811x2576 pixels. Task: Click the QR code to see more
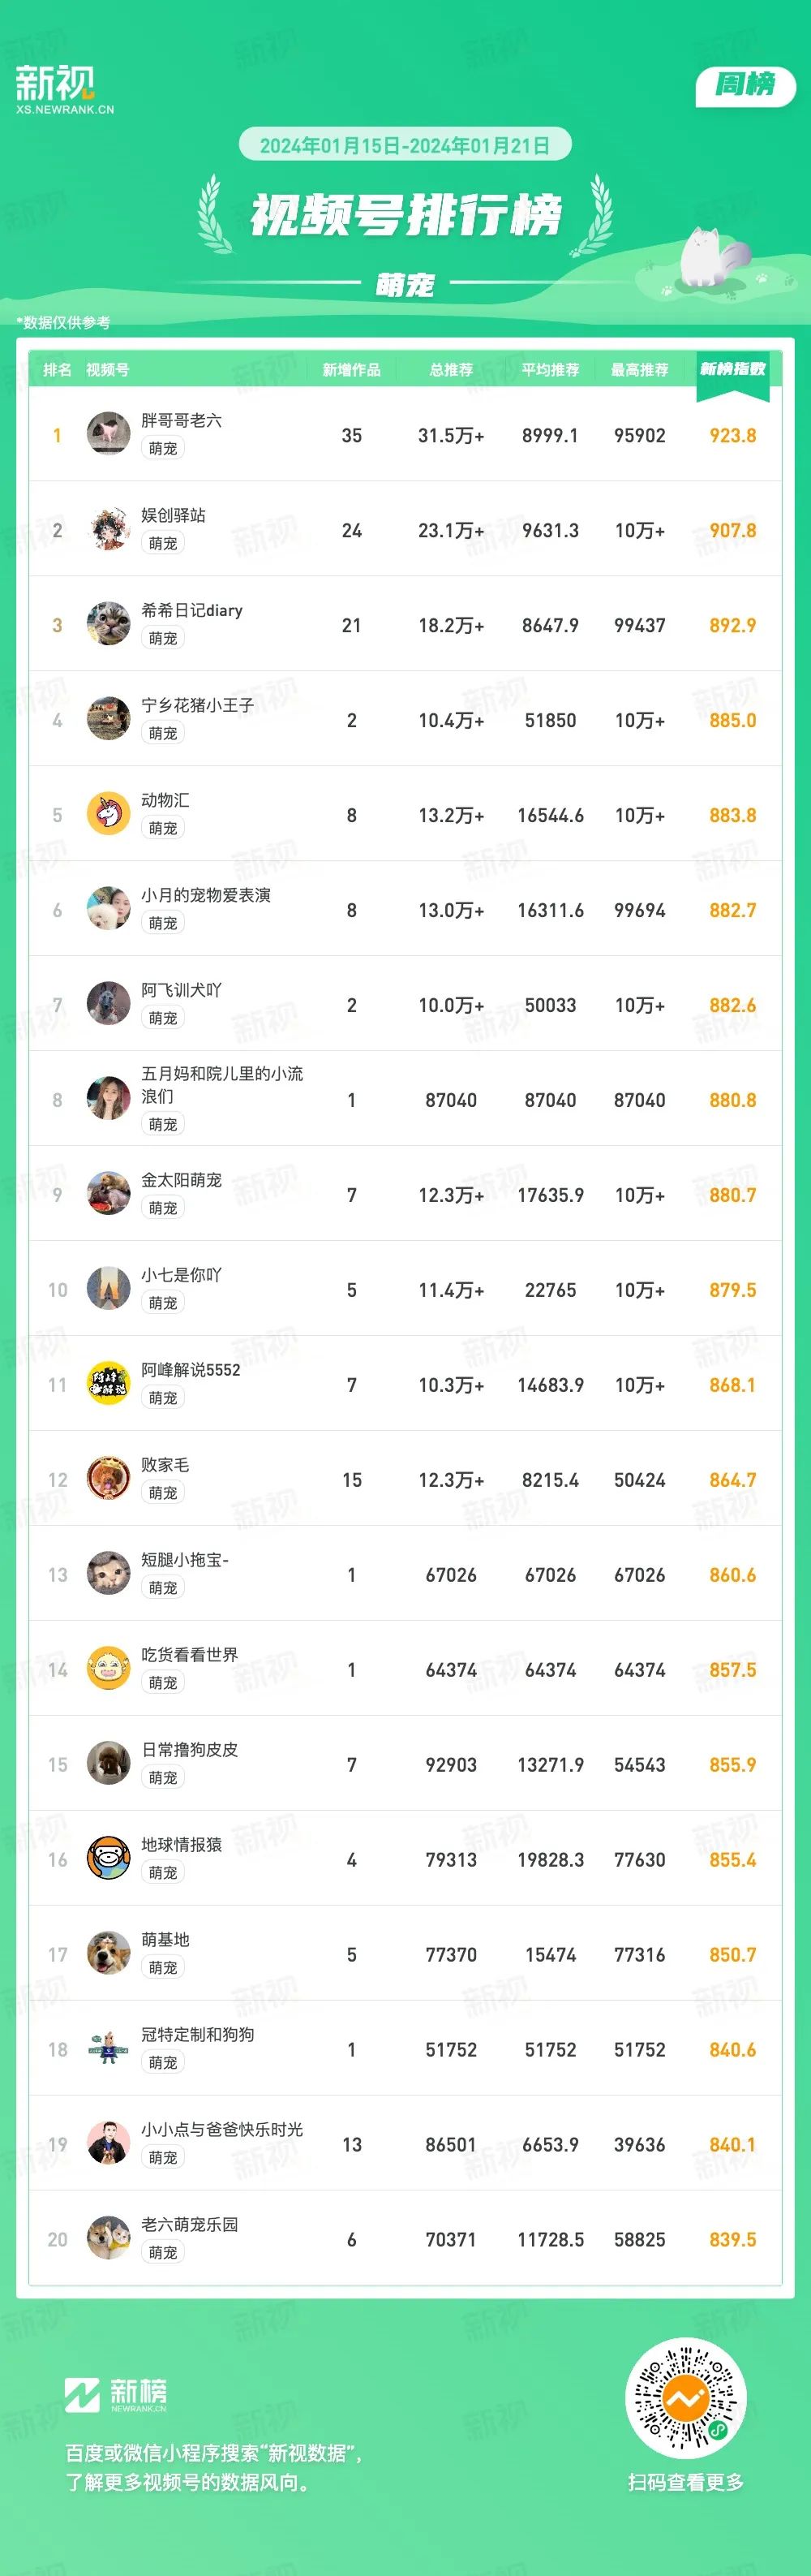click(x=686, y=2399)
